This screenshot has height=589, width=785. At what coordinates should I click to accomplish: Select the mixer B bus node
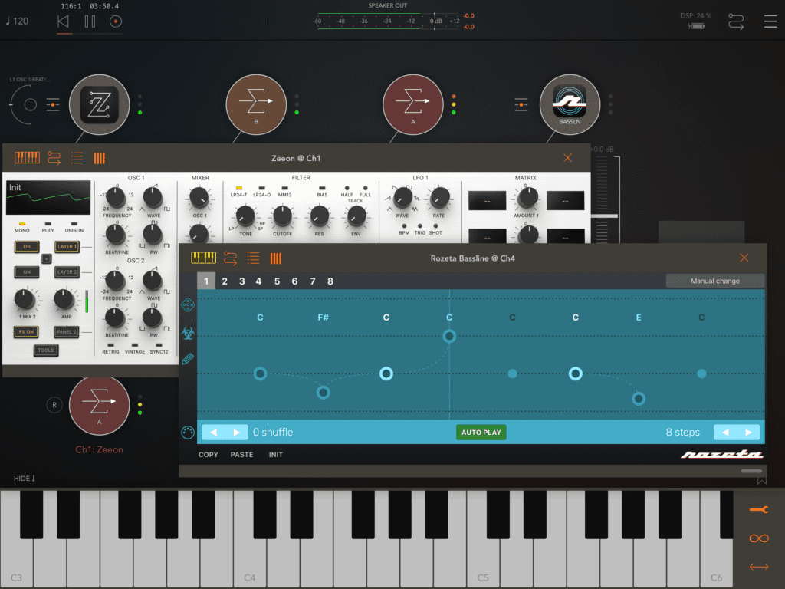[x=256, y=104]
